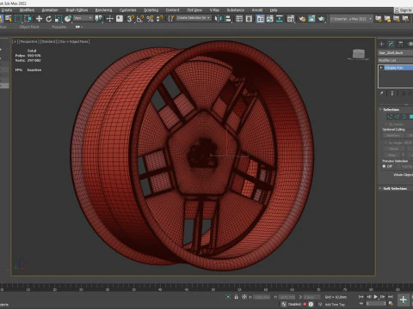Viewport: 413px width, 309px height.
Task: Select Vertex sub-object level icon
Action: click(x=390, y=117)
